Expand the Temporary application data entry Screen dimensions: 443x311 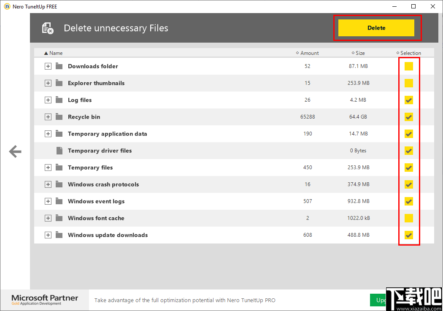pyautogui.click(x=48, y=134)
